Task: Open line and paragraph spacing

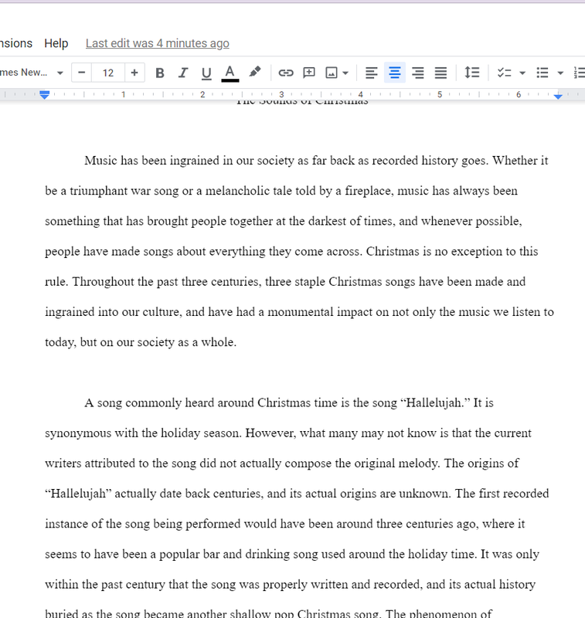Action: point(472,73)
